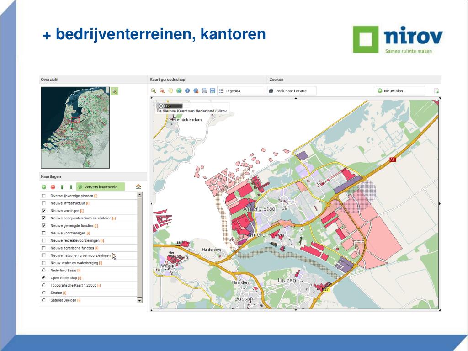Click the green down arrow layer icon
468x351 pixels.
pos(71,187)
